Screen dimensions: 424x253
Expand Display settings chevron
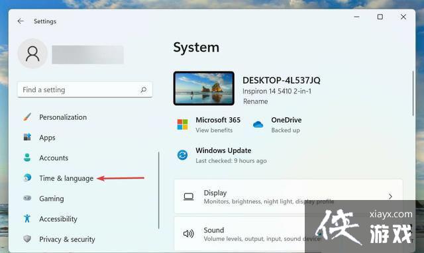[x=390, y=197]
